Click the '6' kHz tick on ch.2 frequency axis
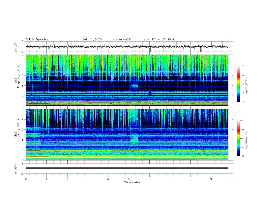Image resolution: width=261 pixels, height=201 pixels. coord(23,130)
